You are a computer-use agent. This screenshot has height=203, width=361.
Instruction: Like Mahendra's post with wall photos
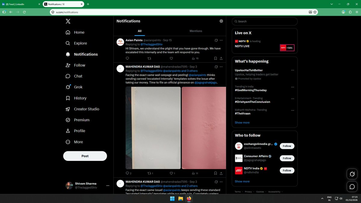[x=172, y=173]
